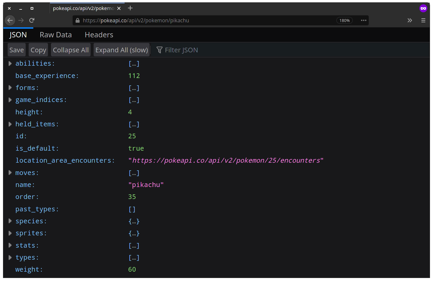
Task: Select the name value "pikachu"
Action: pyautogui.click(x=146, y=185)
